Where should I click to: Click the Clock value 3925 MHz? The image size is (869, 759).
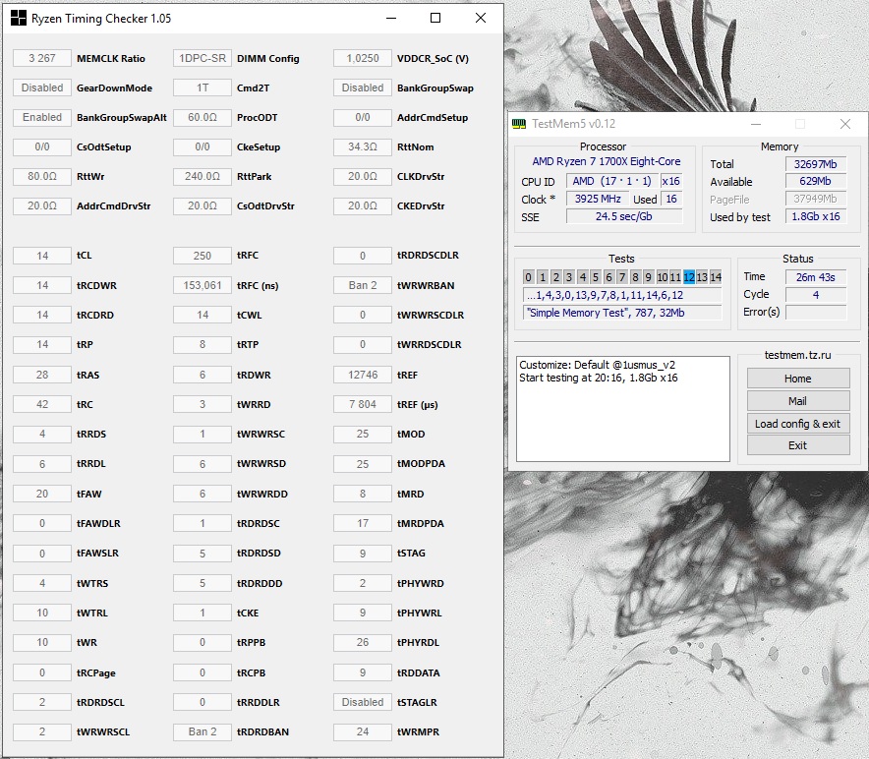point(598,199)
